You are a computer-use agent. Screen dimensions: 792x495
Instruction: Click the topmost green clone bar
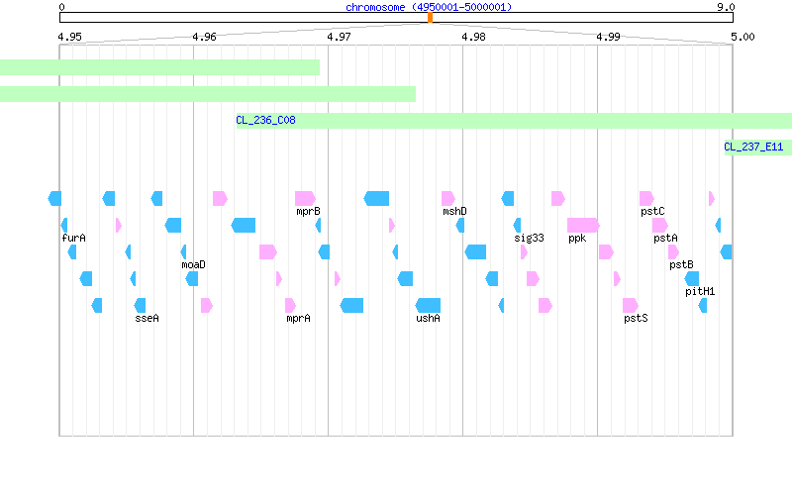[x=159, y=67]
